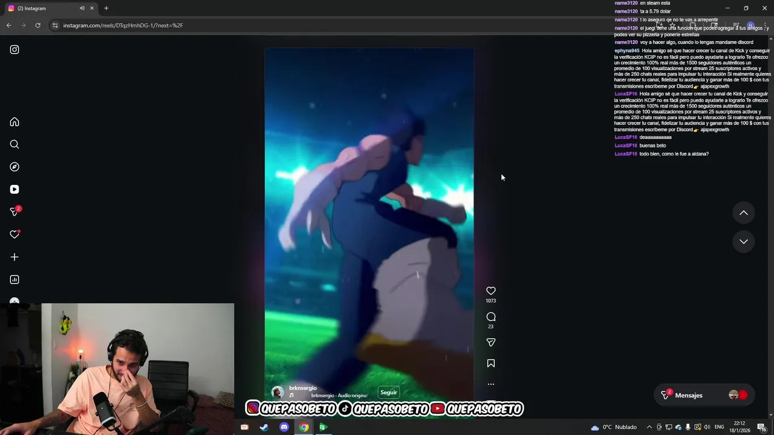The image size is (774, 435).
Task: Create a new post with the plus icon
Action: (x=15, y=257)
